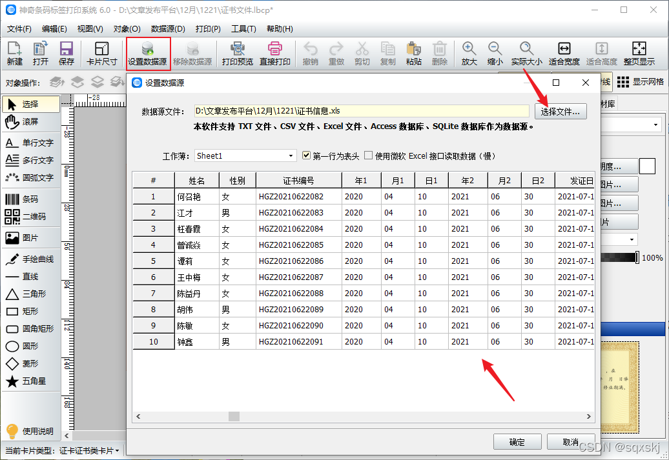
Task: Open the 卡片尺寸 card size tool
Action: 101,54
